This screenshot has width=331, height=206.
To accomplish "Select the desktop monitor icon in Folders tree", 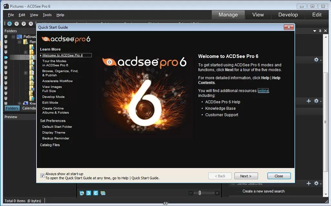I will click(19, 37).
